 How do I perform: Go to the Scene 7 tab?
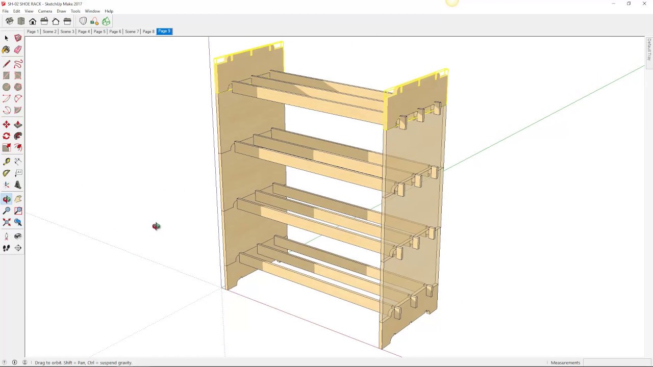pos(132,32)
